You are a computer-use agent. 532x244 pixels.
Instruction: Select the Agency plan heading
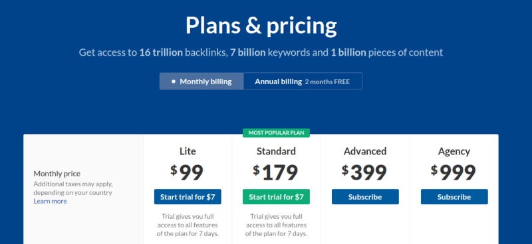[454, 152]
